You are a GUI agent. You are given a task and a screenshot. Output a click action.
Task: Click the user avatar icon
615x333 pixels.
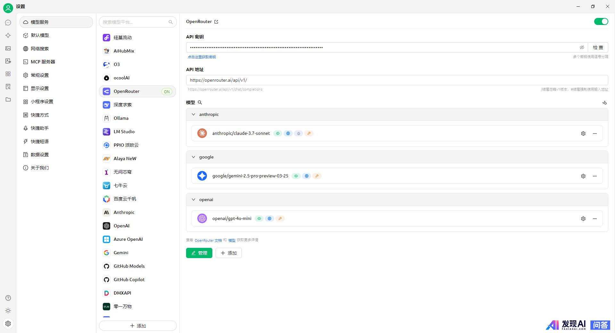click(x=8, y=8)
